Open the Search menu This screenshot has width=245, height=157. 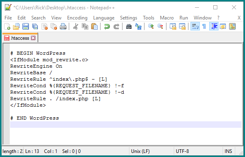point(38,18)
